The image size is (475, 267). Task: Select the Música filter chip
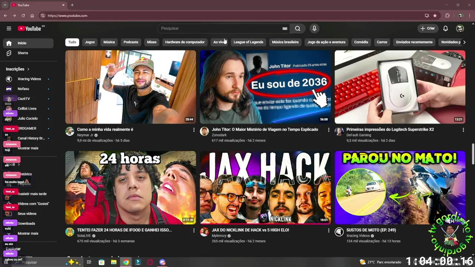(x=109, y=42)
